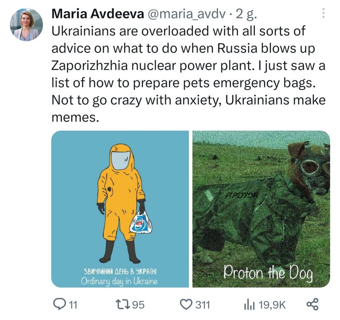
Task: Open the @maria_avdv handle link
Action: click(x=187, y=14)
